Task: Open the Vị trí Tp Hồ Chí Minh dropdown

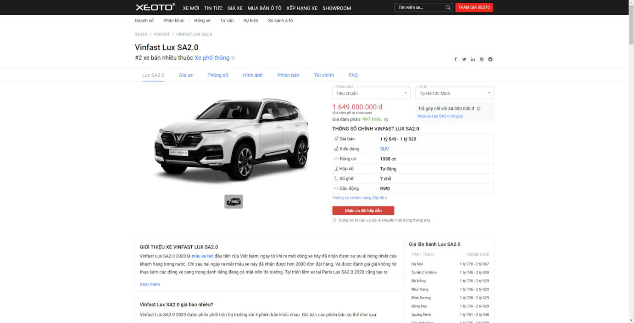Action: click(x=455, y=93)
